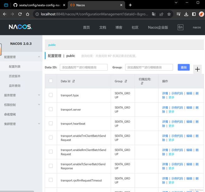
Task: Select the public namespace link
Action: pos(52,45)
